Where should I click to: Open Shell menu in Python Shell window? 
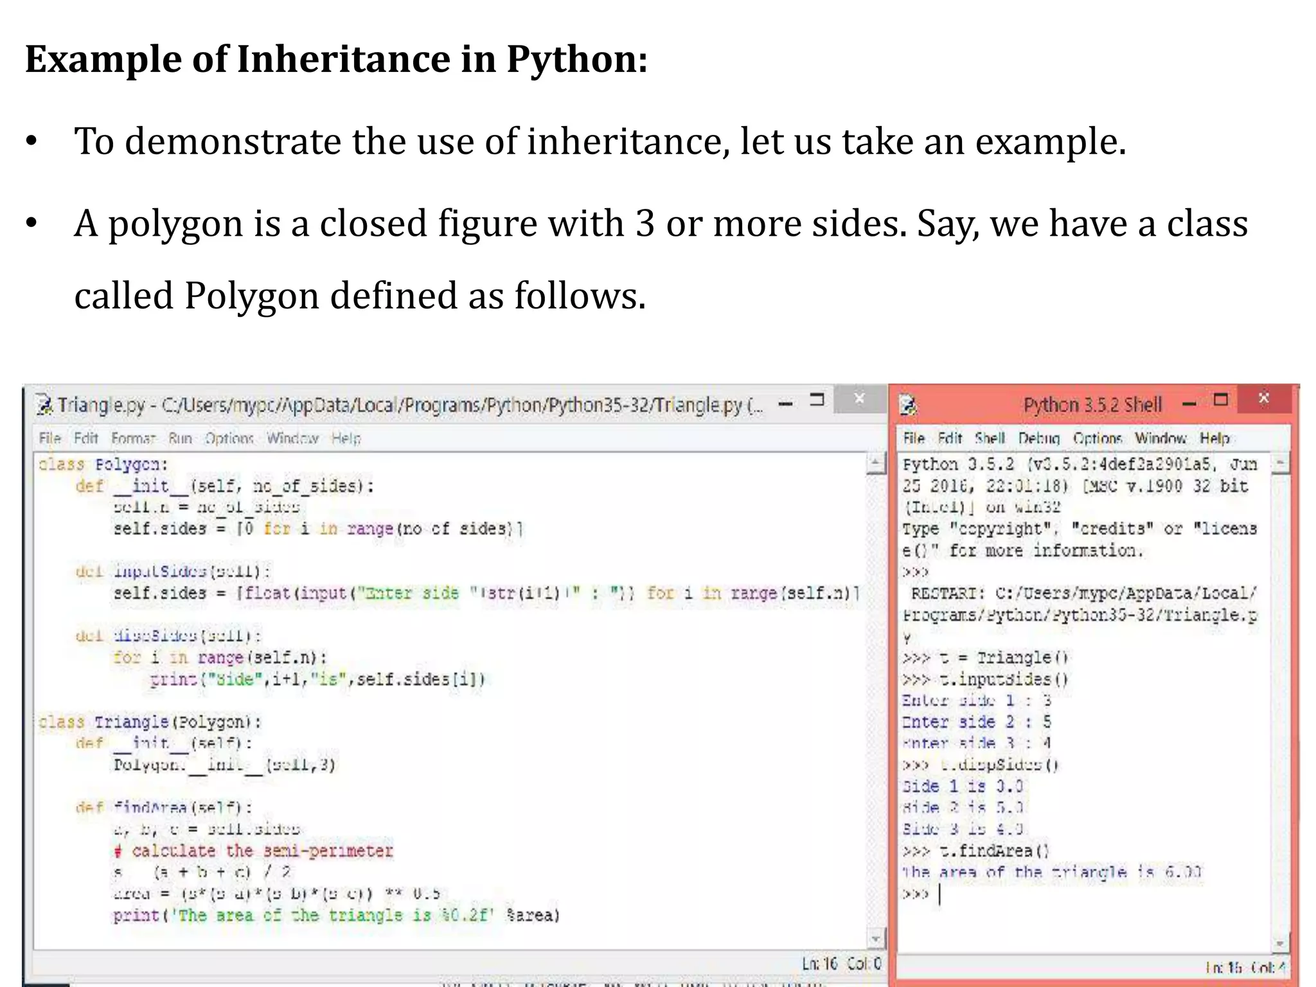tap(990, 438)
